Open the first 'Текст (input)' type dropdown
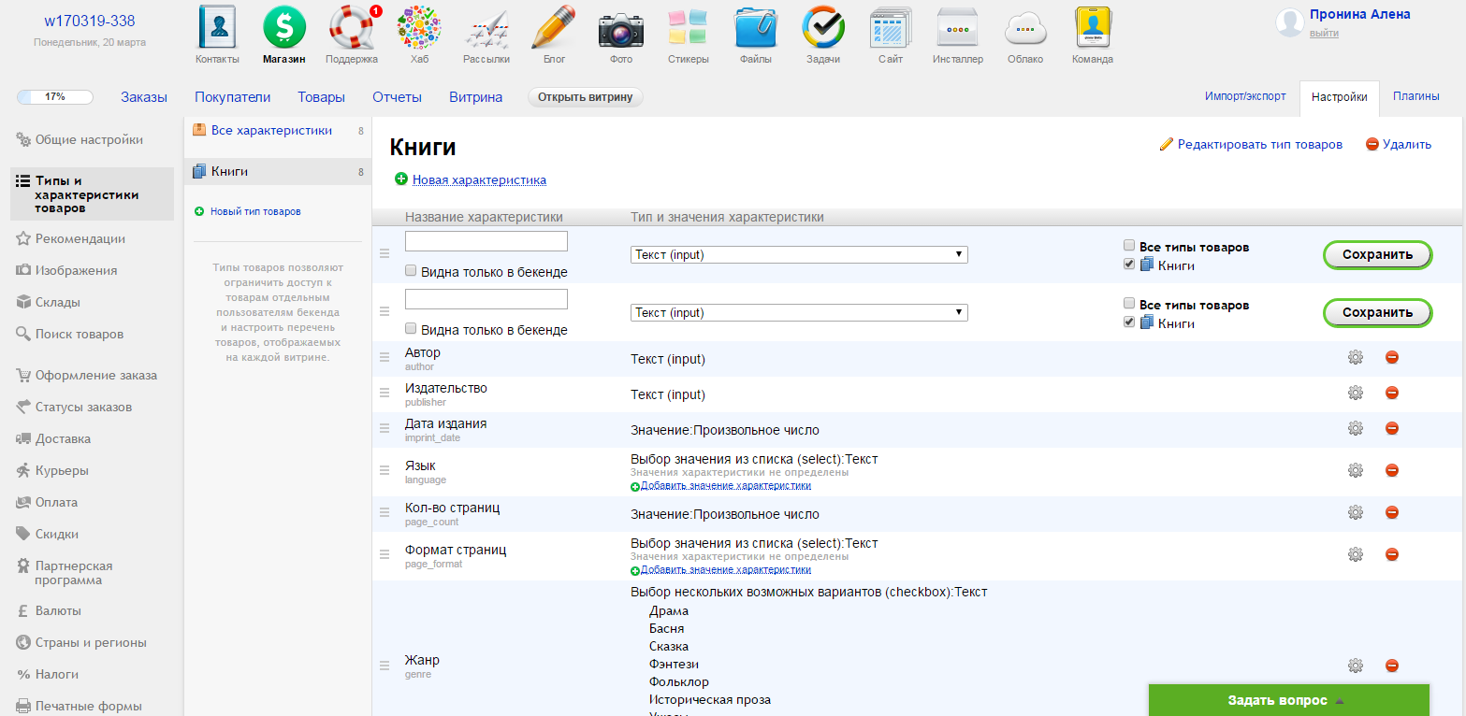 pyautogui.click(x=799, y=254)
